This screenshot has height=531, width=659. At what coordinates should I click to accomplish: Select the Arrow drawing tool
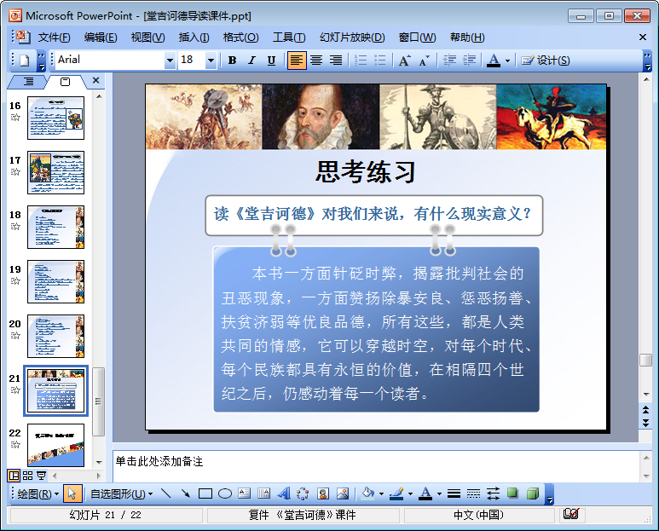click(185, 493)
